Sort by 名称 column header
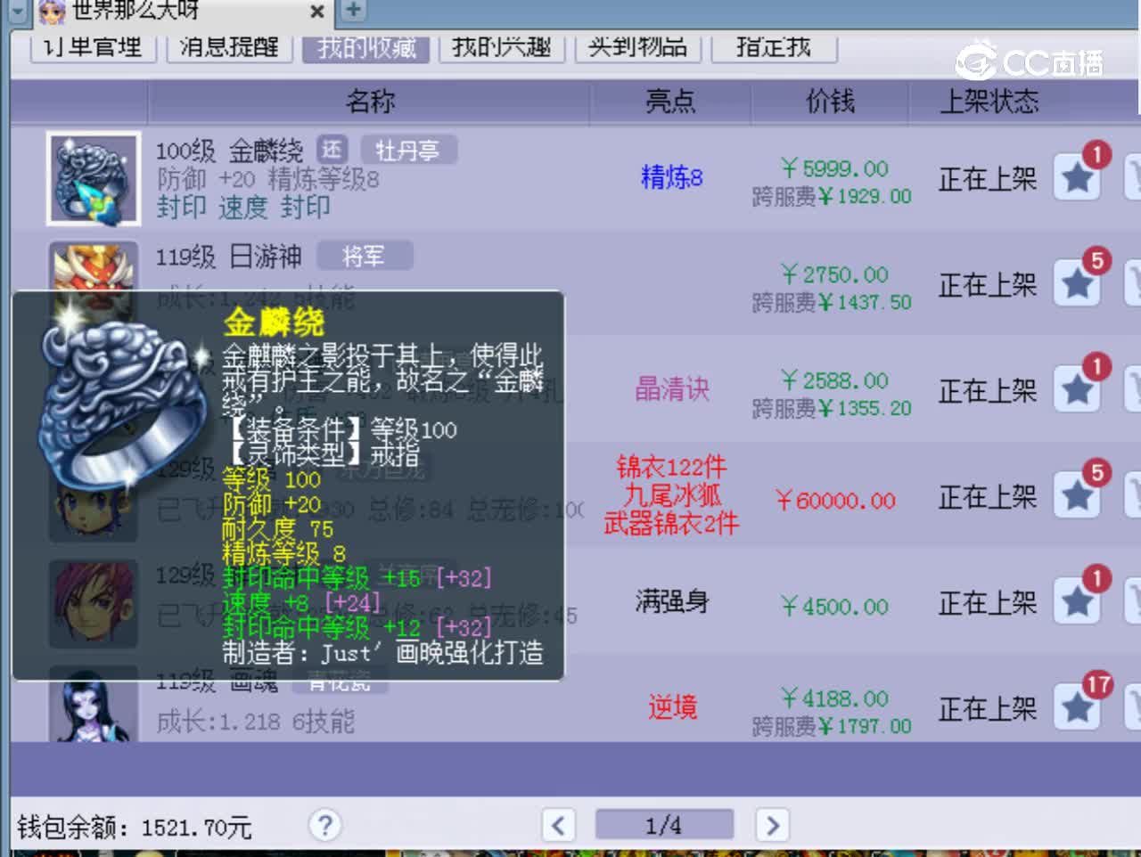1141x857 pixels. point(370,102)
